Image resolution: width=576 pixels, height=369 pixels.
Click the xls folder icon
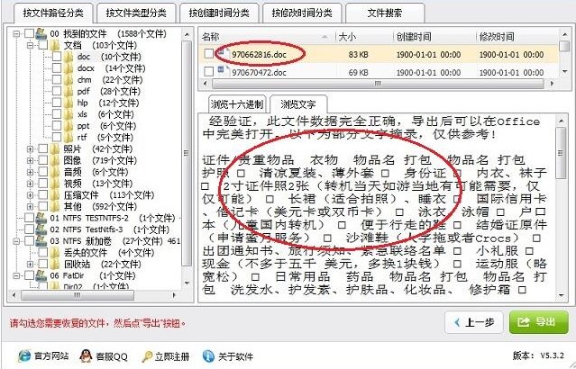(x=69, y=114)
